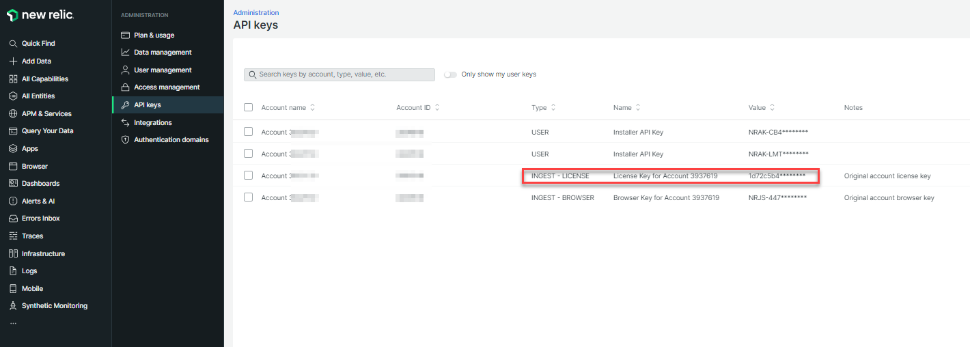Image resolution: width=970 pixels, height=347 pixels.
Task: Click the NRJS-447 browser key value
Action: click(778, 198)
